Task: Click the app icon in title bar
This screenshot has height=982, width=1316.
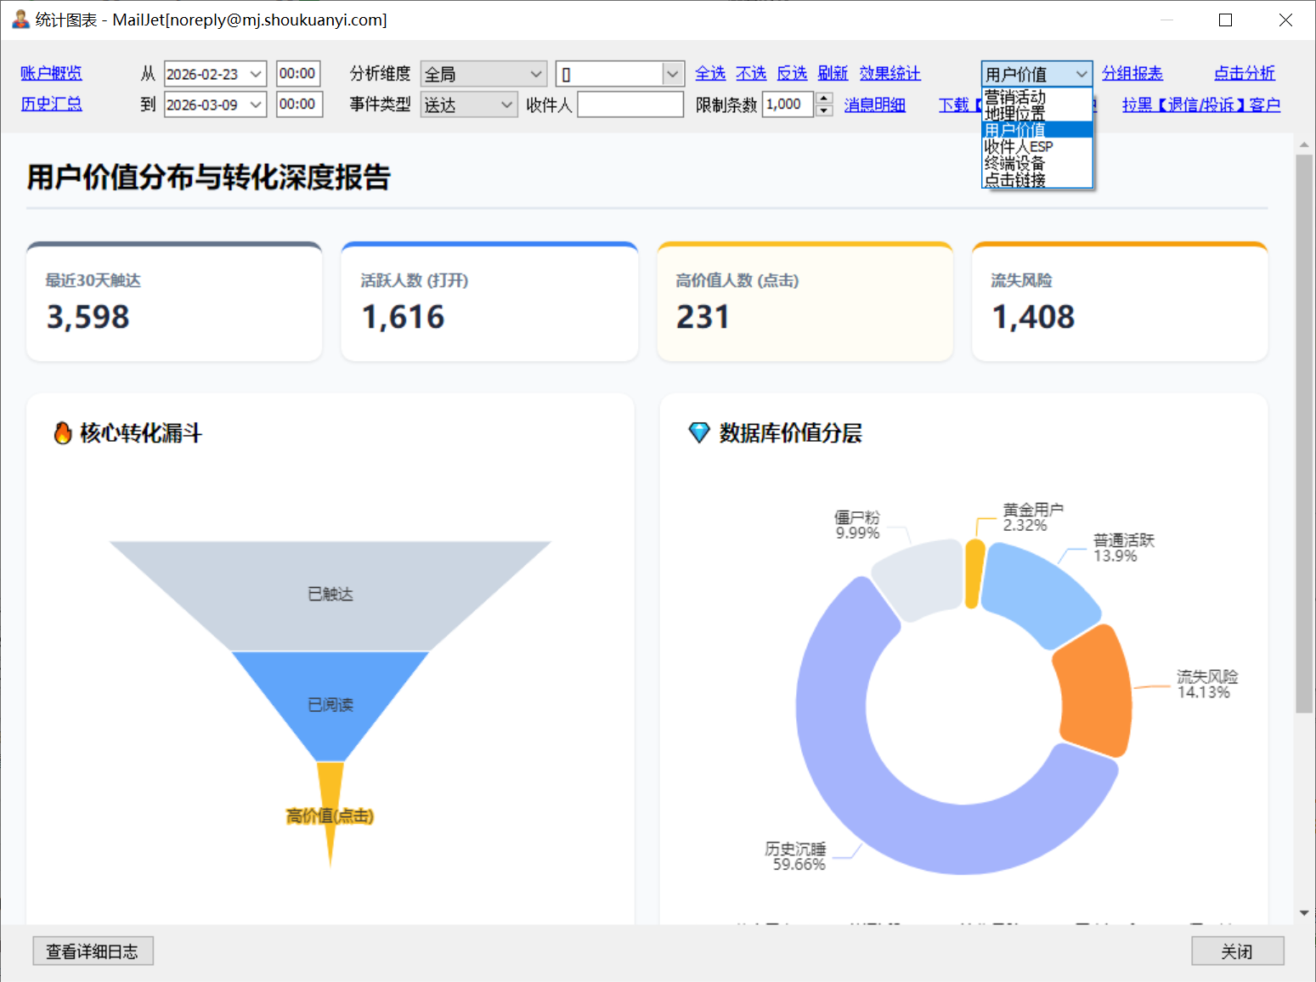Action: [20, 20]
